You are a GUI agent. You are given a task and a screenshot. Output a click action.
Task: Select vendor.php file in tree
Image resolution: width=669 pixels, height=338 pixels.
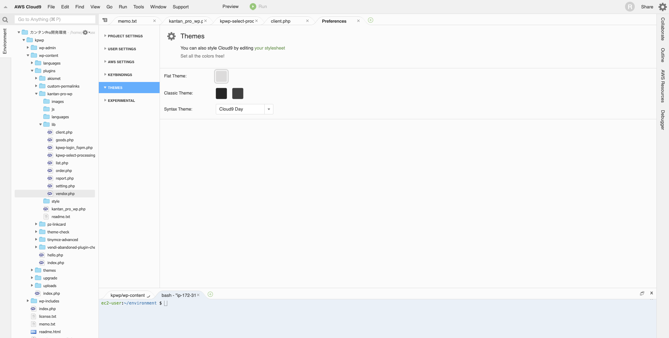(x=55, y=194)
